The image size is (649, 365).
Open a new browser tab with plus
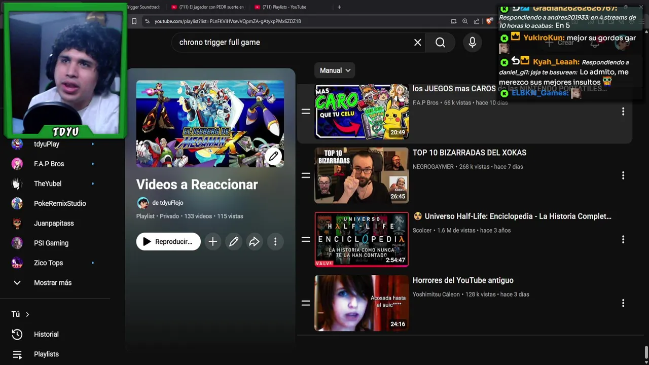point(339,7)
